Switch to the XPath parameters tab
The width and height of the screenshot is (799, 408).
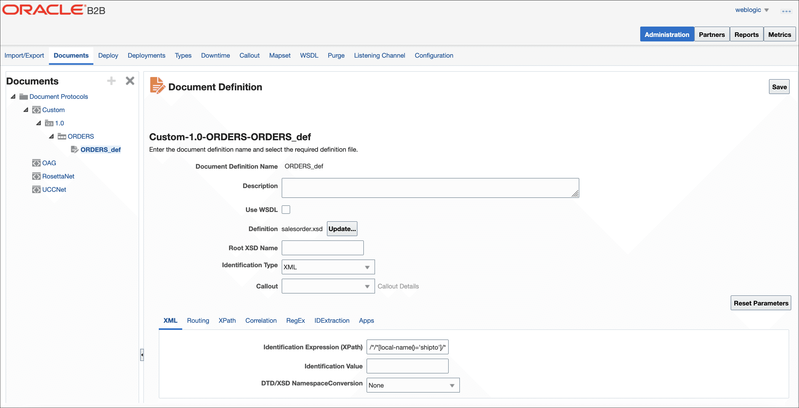pyautogui.click(x=227, y=321)
